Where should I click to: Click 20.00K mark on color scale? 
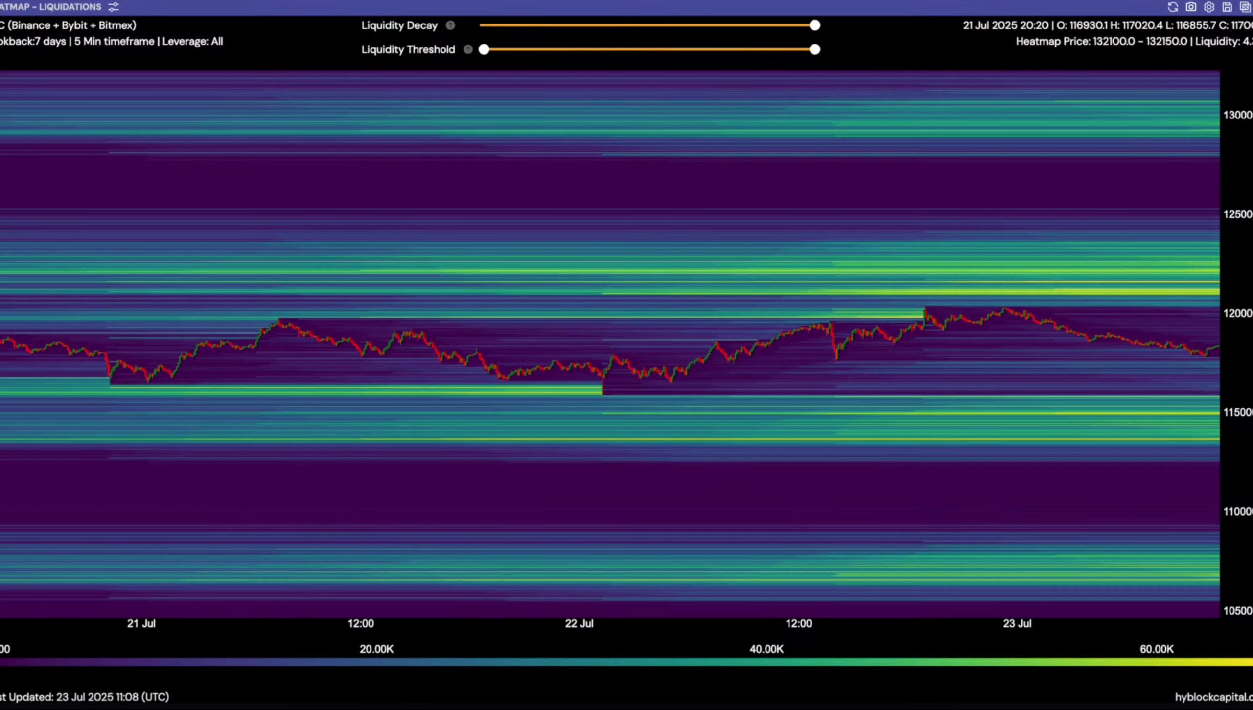[376, 649]
